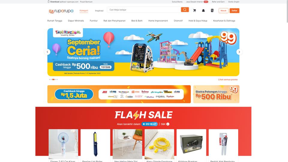This screenshot has height=162, width=288.
Task: Open Furnitur category menu
Action: click(94, 21)
